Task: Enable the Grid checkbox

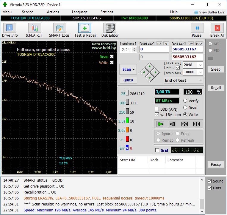Action: [157, 150]
